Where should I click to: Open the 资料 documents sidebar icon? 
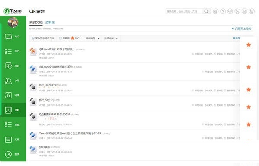[8, 110]
